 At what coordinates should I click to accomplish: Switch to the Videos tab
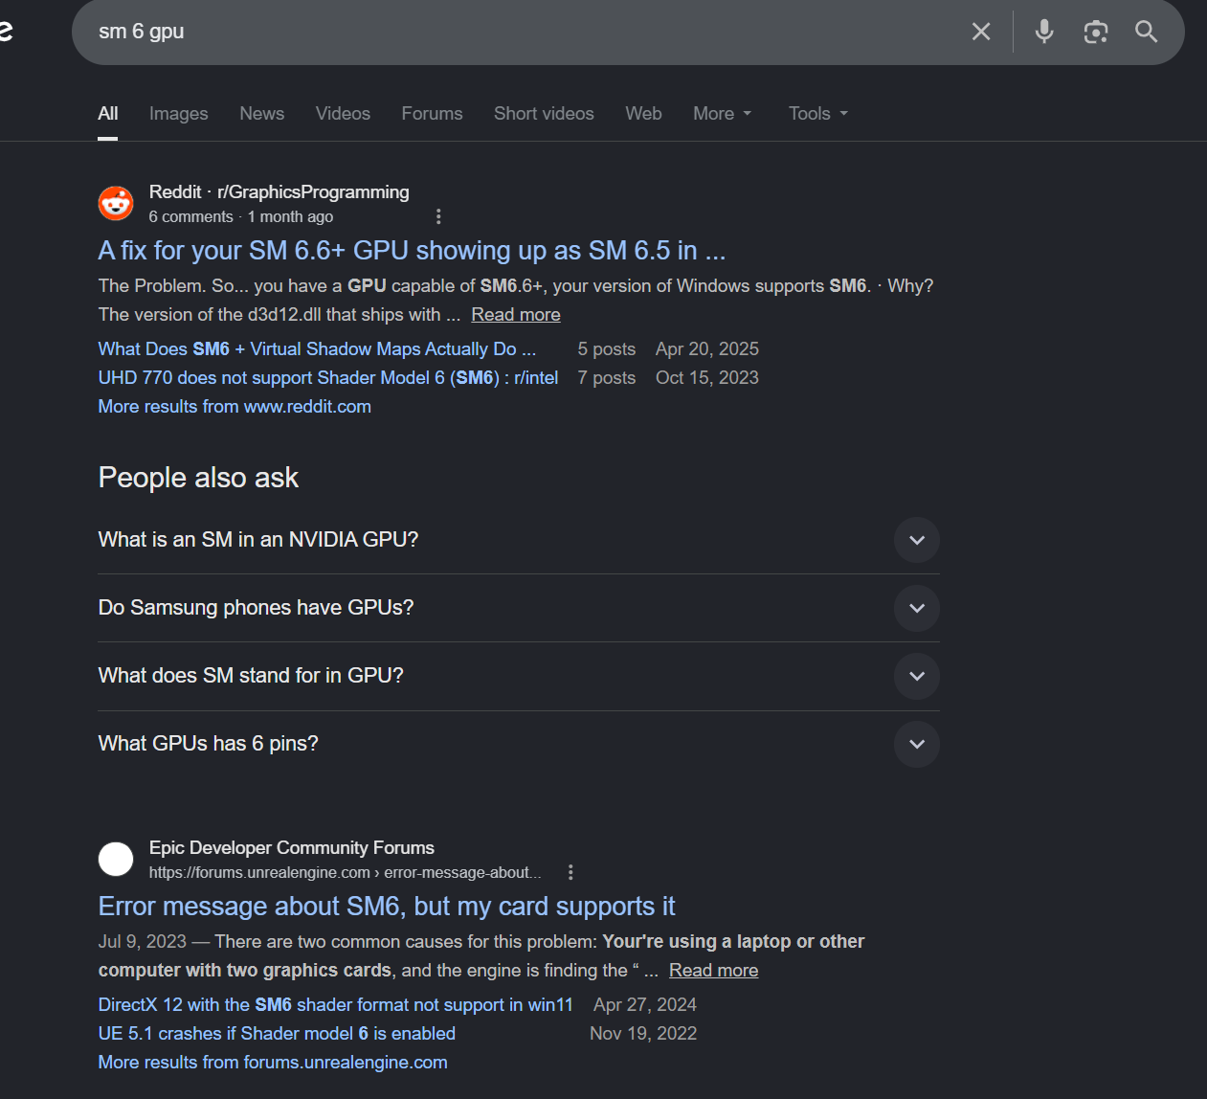(x=343, y=113)
